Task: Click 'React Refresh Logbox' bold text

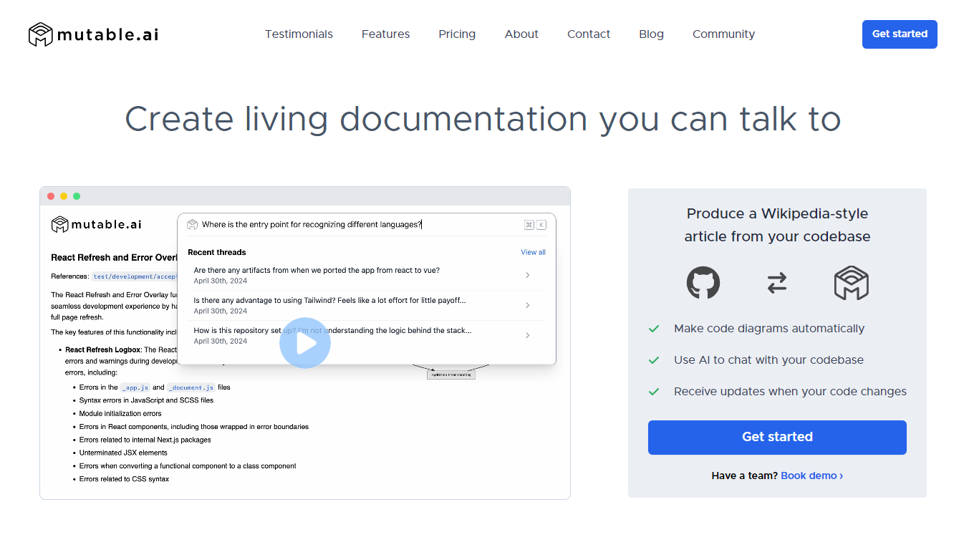Action: (103, 349)
